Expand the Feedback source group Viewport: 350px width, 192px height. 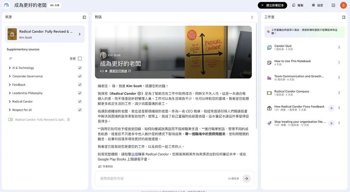[x=10, y=85]
